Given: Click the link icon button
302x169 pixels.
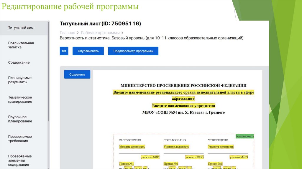Looking at the screenshot, I should [x=64, y=51].
